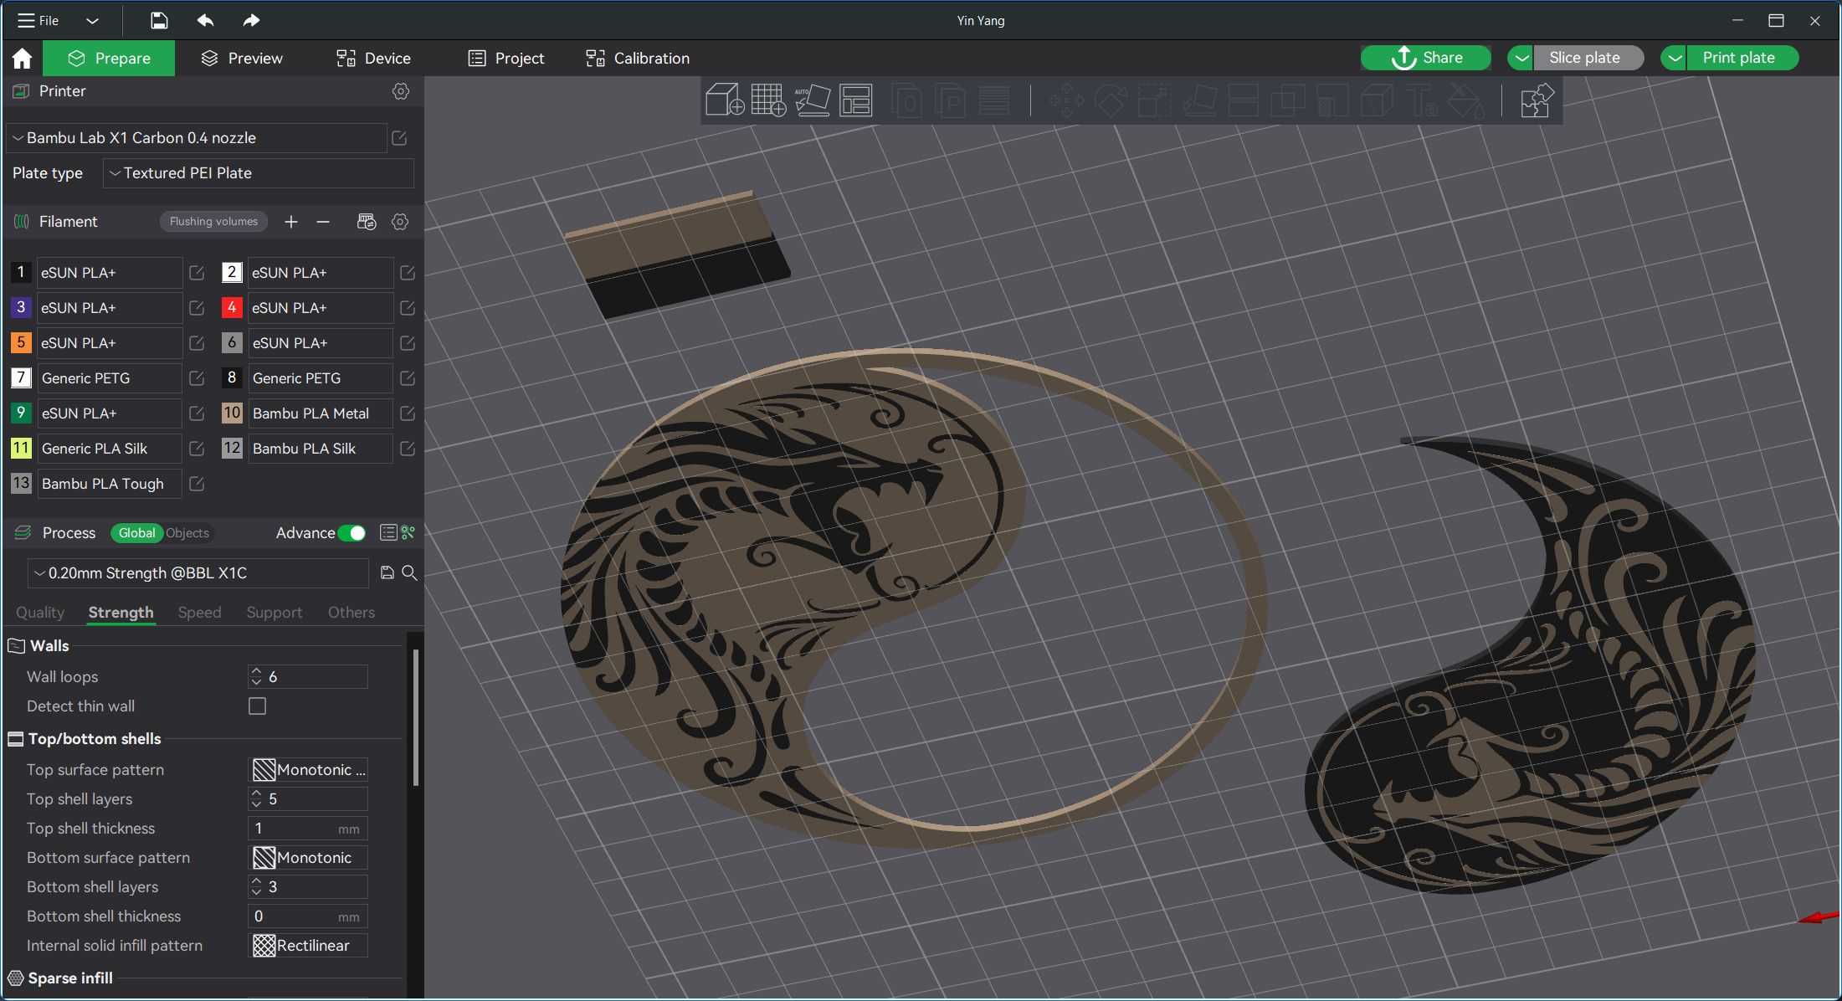
Task: Edit filament 10 Bambu PLA Metal preset
Action: pyautogui.click(x=408, y=413)
